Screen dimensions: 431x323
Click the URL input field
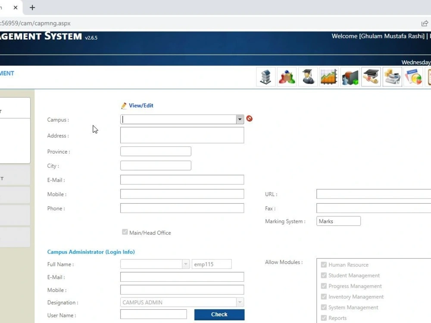(x=374, y=194)
